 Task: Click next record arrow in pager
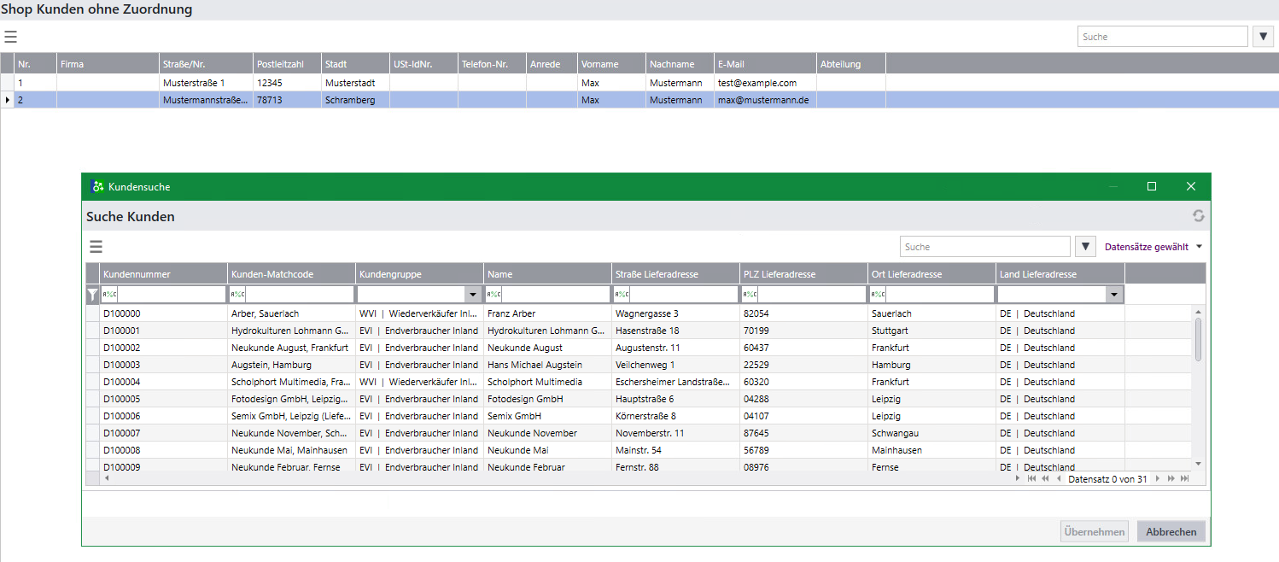pyautogui.click(x=1158, y=479)
